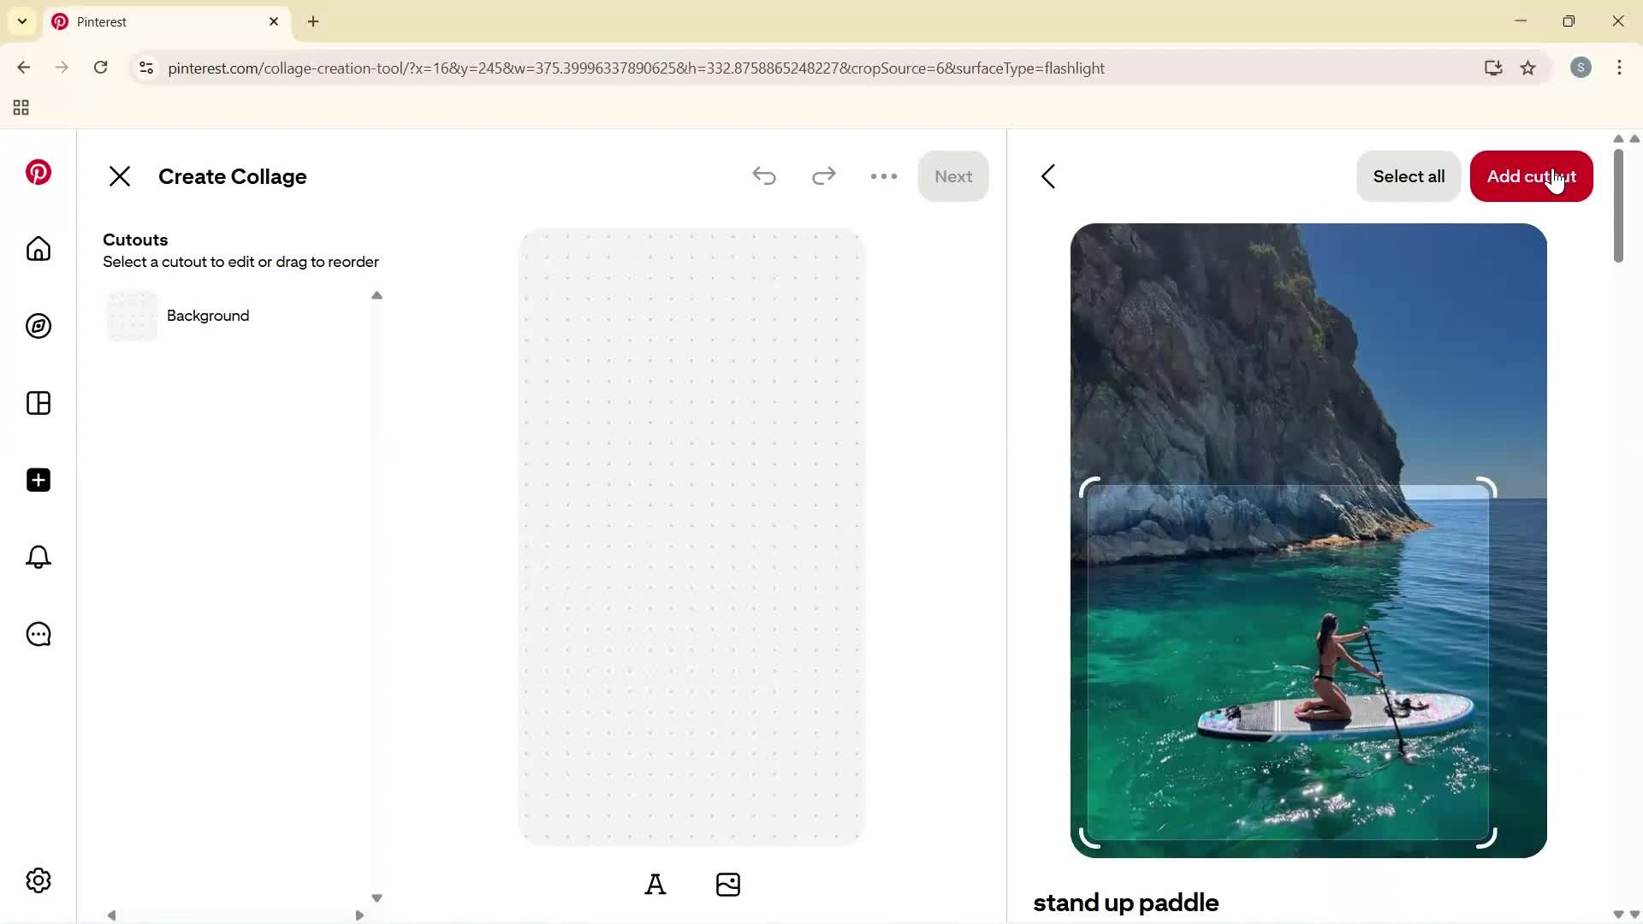Image resolution: width=1643 pixels, height=924 pixels.
Task: Open messages via the chat icon
Action: (x=38, y=634)
